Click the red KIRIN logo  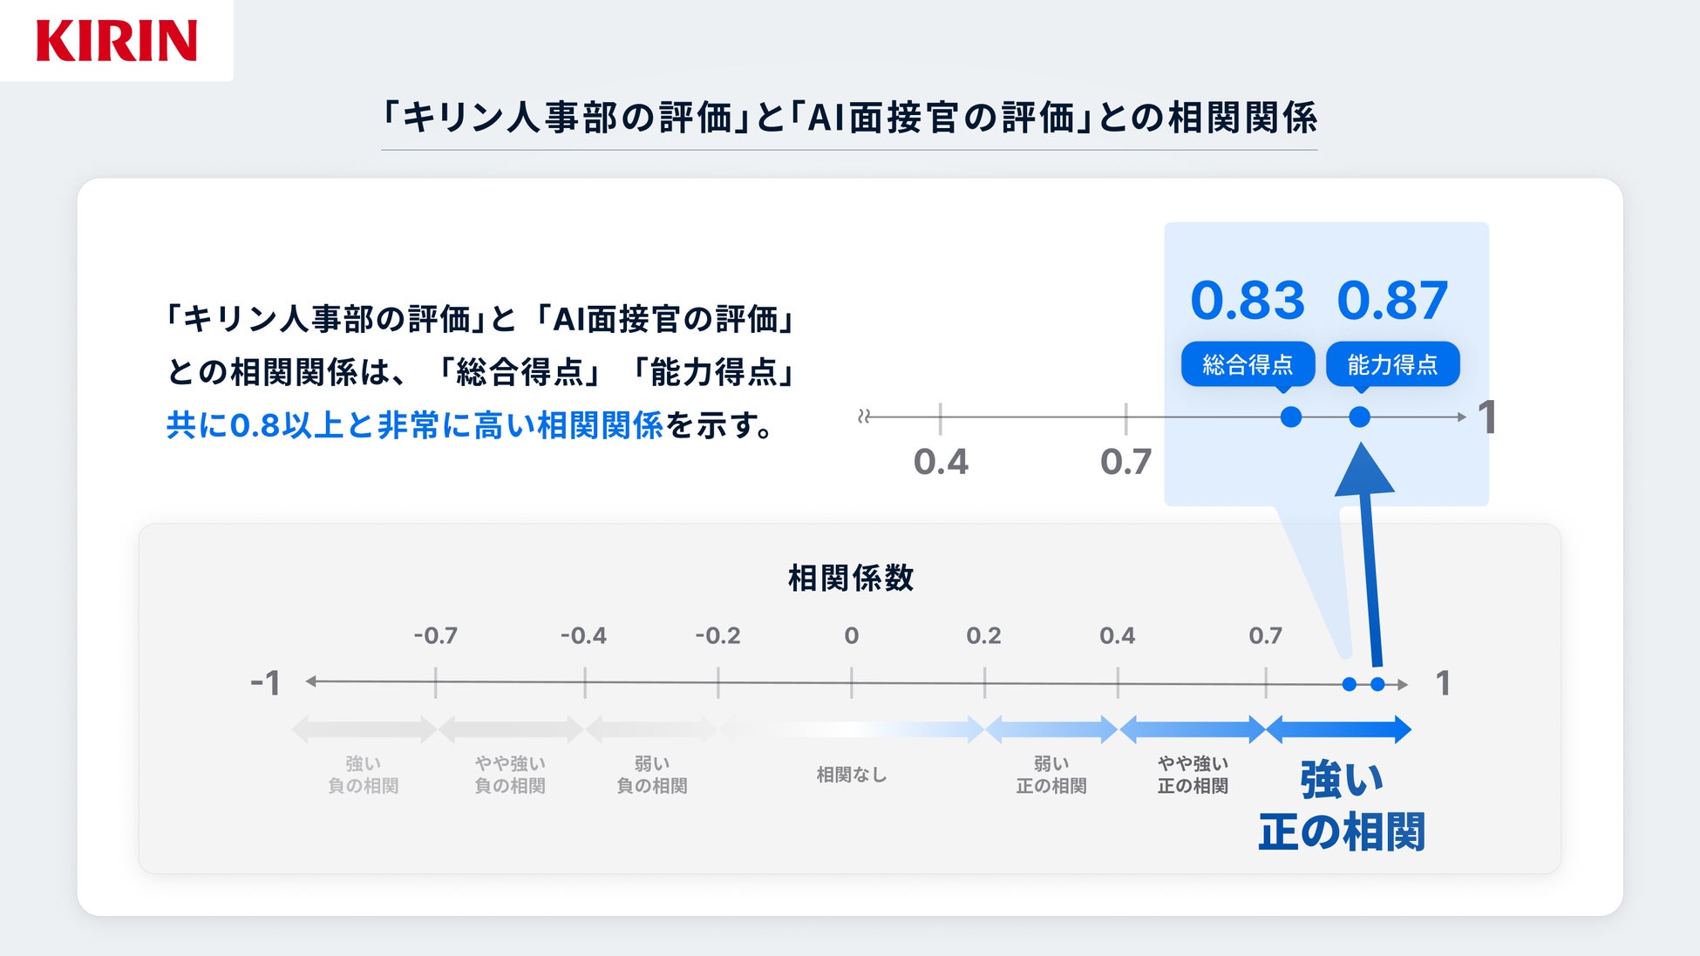[117, 41]
